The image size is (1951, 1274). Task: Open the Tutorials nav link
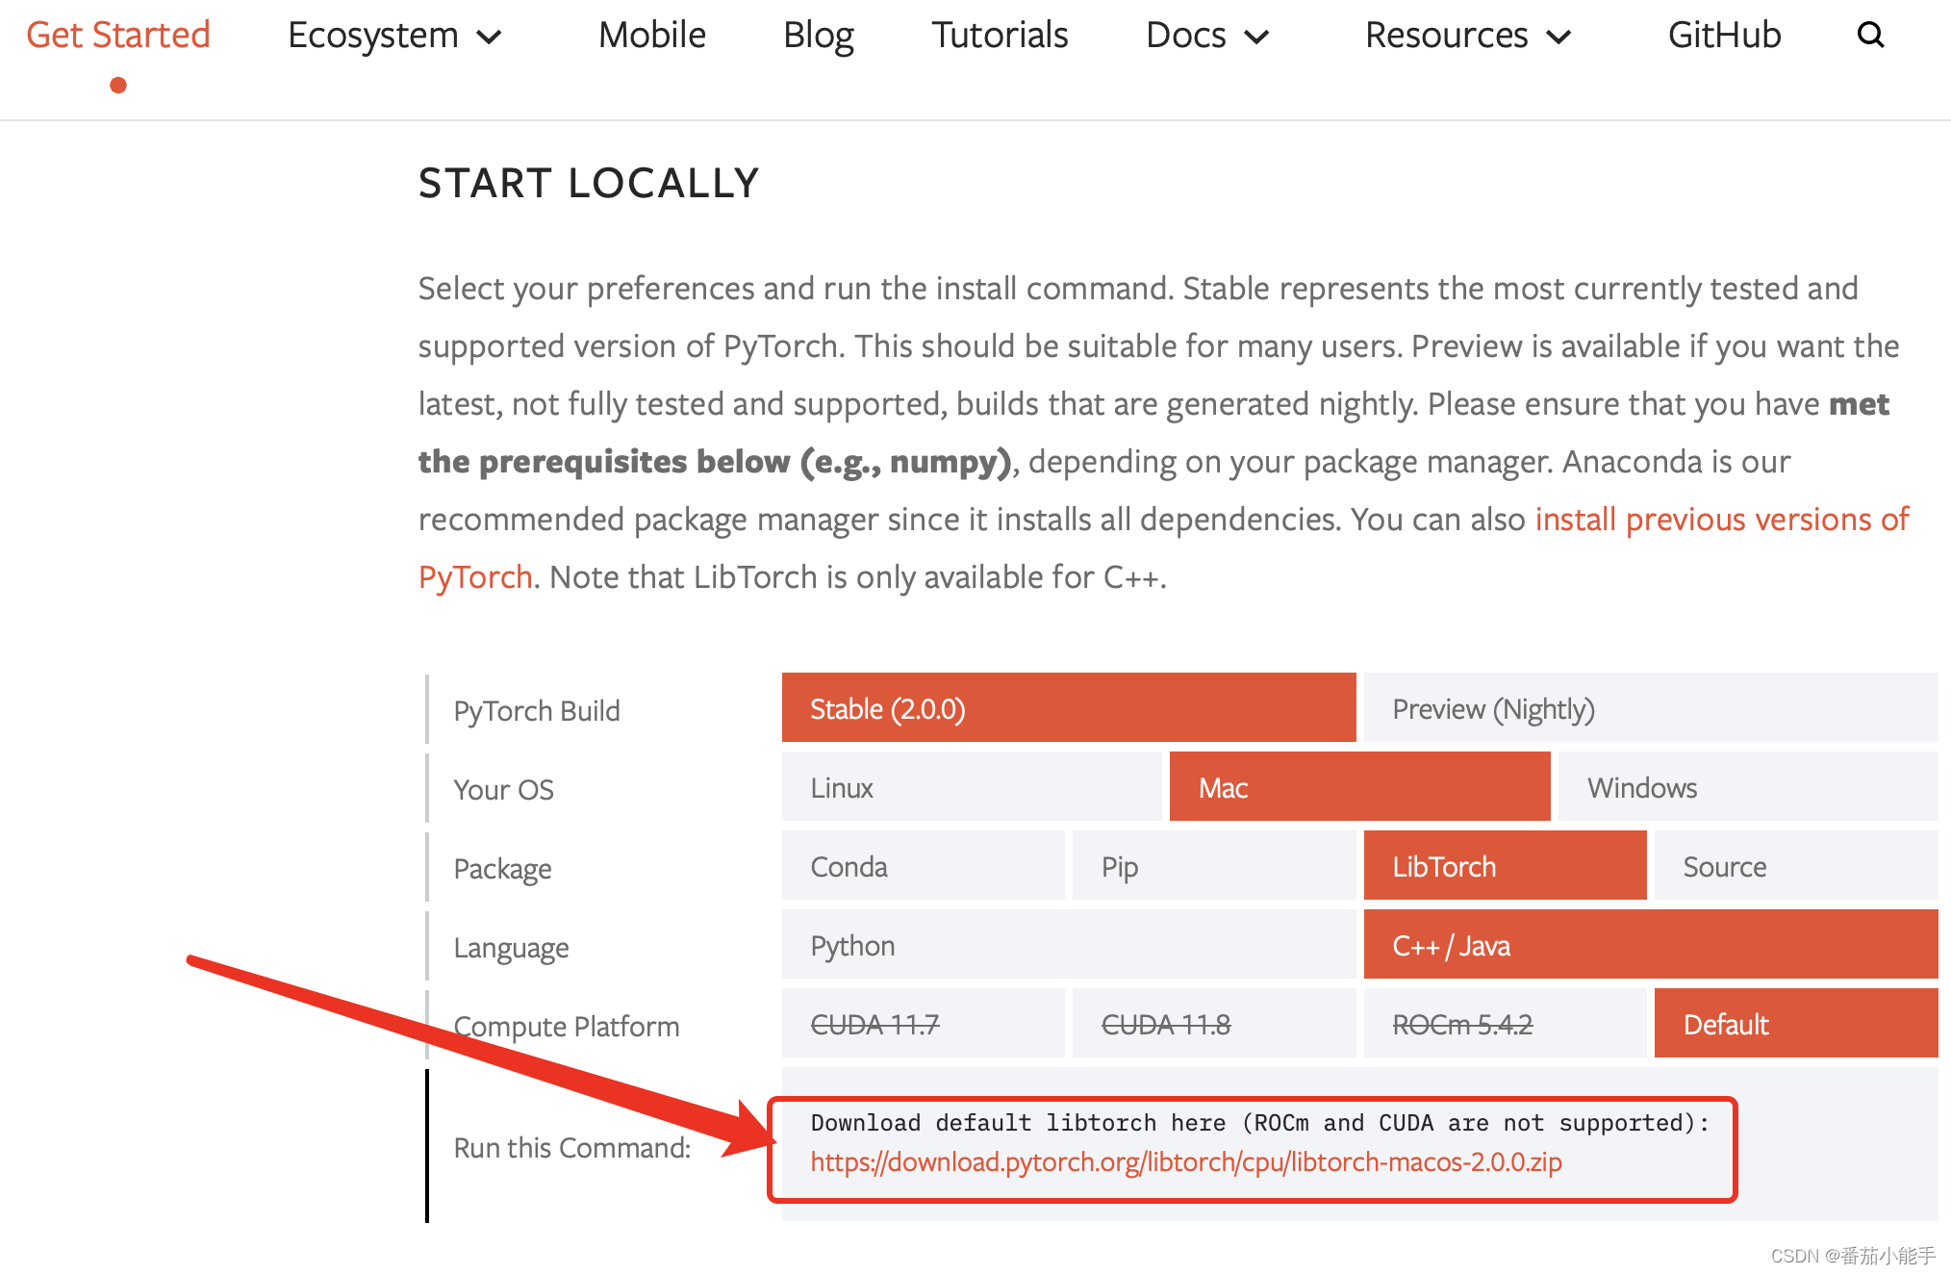pyautogui.click(x=1000, y=35)
